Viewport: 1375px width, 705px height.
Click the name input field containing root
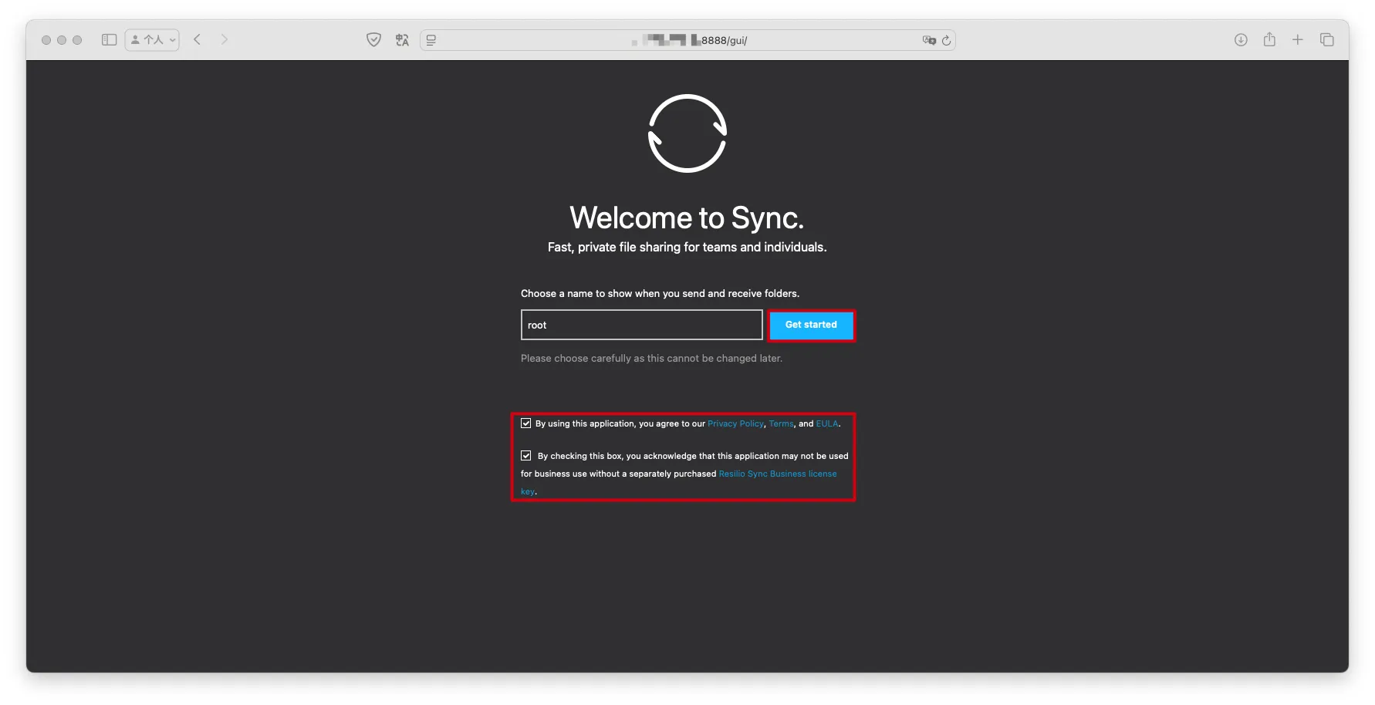[641, 326]
